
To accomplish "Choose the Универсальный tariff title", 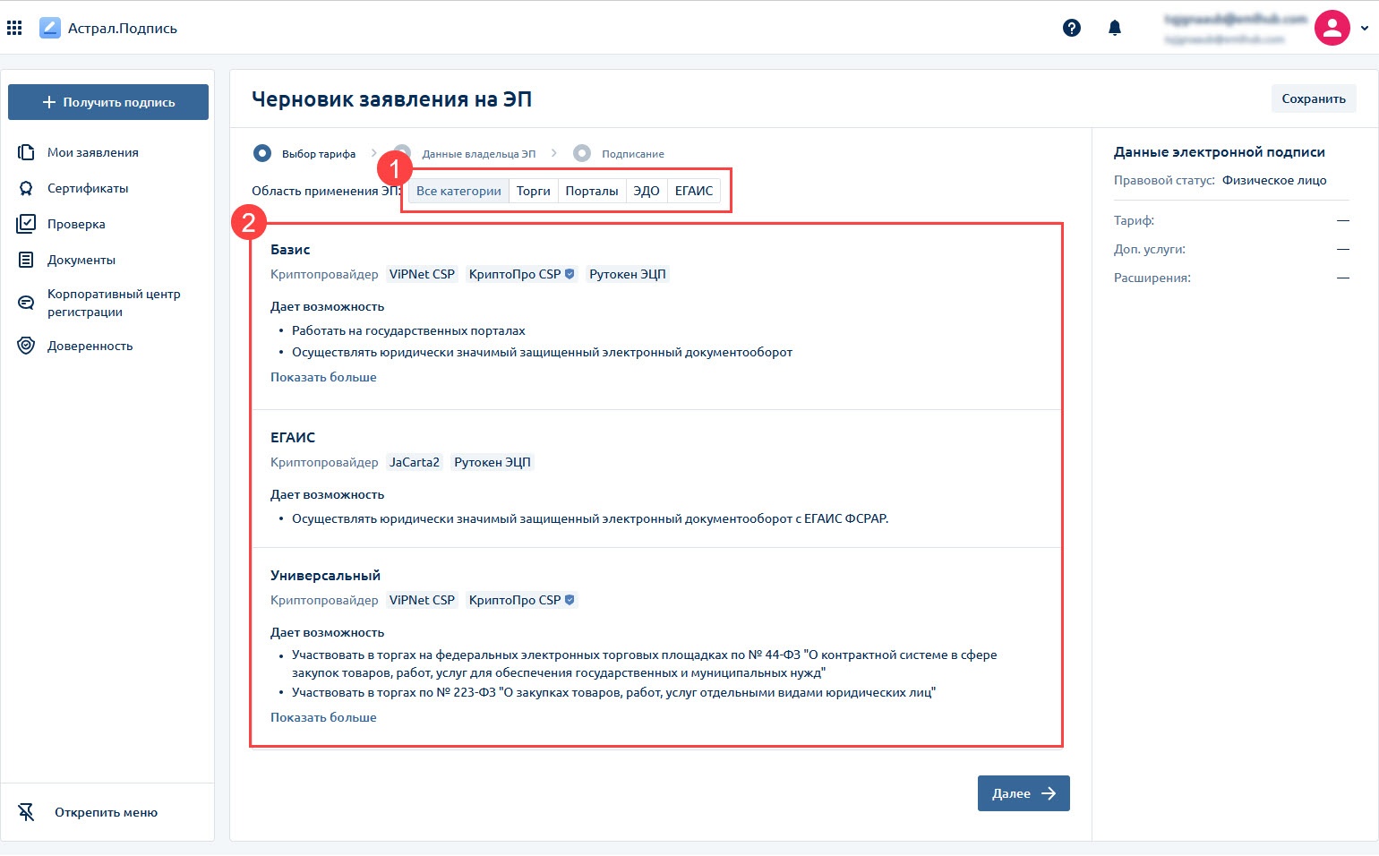I will (325, 575).
